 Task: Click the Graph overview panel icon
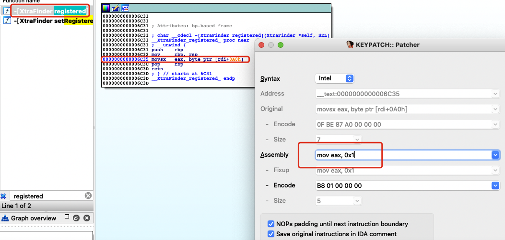point(5,218)
